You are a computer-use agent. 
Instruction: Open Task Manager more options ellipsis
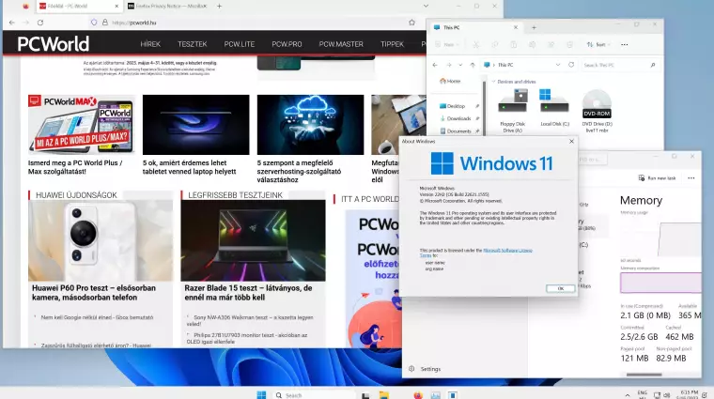point(691,177)
